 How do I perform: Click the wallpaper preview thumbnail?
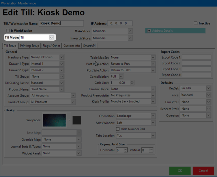click(54, 120)
